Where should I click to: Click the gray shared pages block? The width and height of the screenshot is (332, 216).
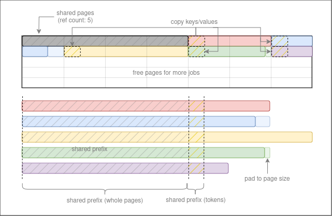105,41
